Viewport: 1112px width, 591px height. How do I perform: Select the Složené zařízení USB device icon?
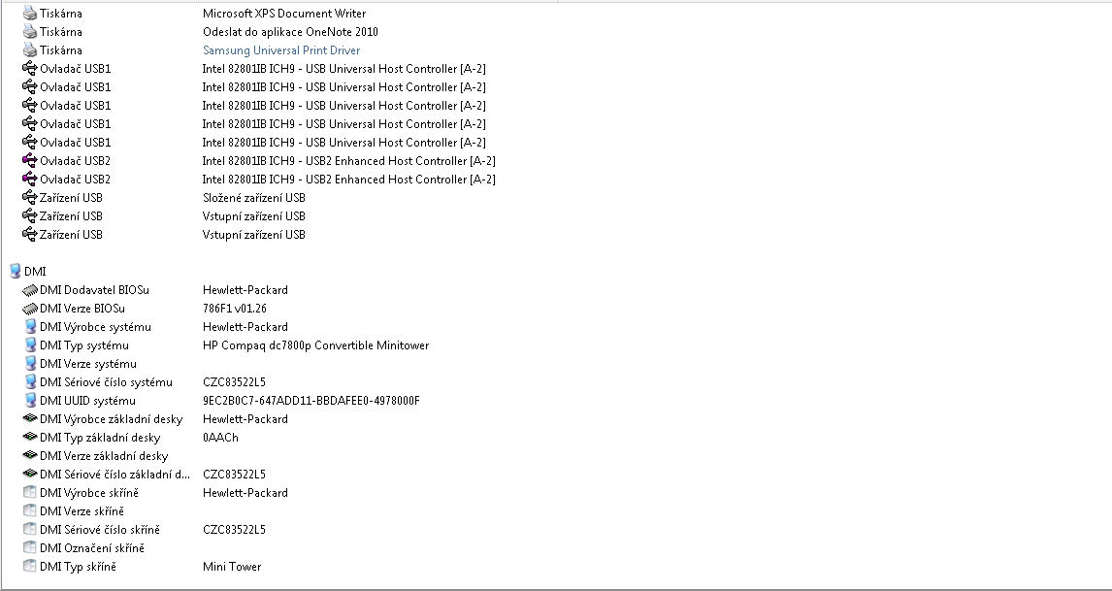click(x=29, y=198)
